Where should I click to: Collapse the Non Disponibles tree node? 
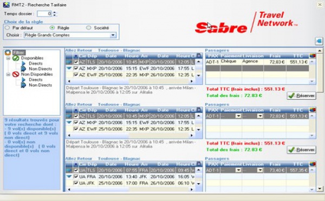coord(8,74)
